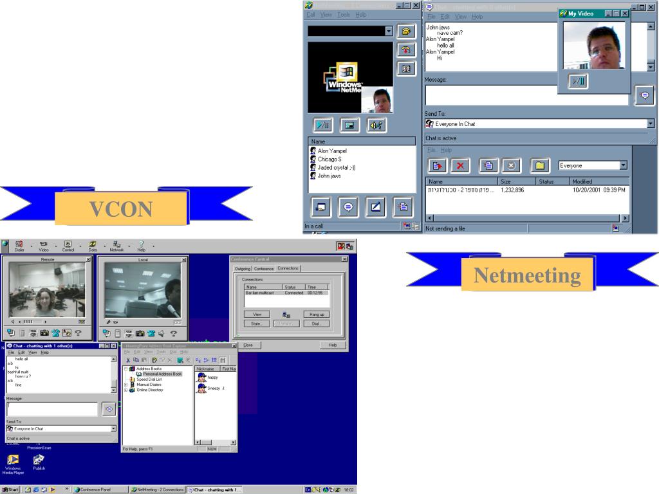Open the Edit menu in VCON Chat window
Screen dimensions: 659x494
21,352
